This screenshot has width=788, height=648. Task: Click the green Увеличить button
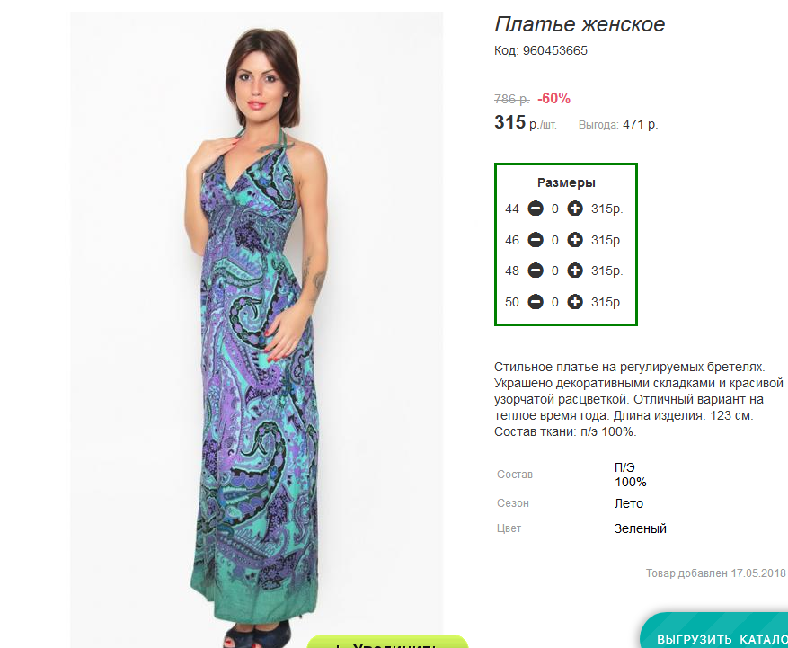pyautogui.click(x=387, y=642)
